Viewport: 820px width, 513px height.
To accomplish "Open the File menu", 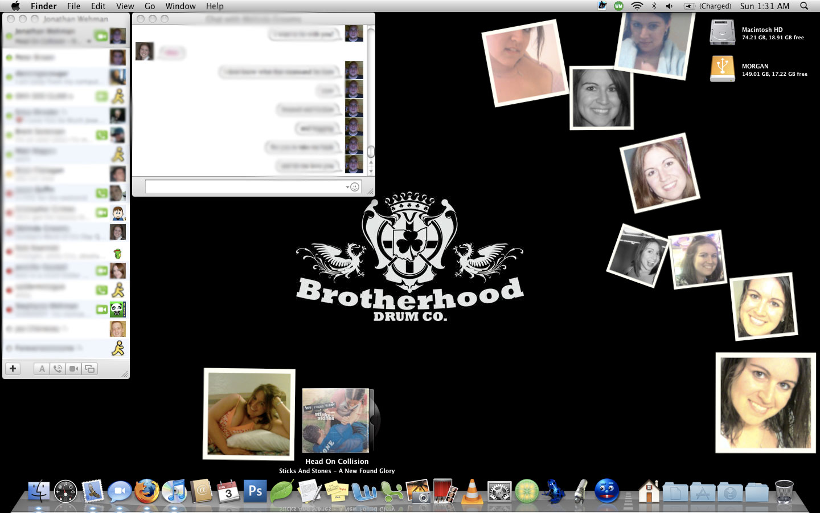I will pos(73,6).
